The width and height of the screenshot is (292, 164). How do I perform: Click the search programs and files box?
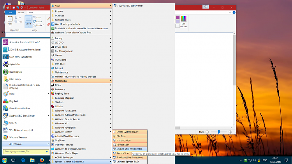click(26, 152)
